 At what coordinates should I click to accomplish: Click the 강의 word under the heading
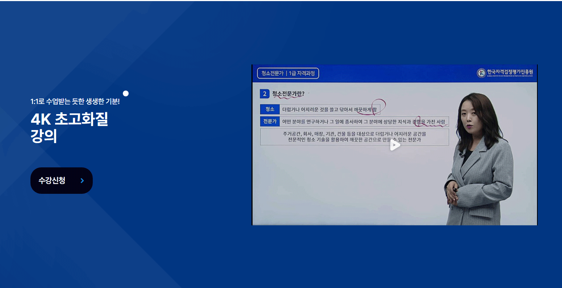[x=44, y=136]
